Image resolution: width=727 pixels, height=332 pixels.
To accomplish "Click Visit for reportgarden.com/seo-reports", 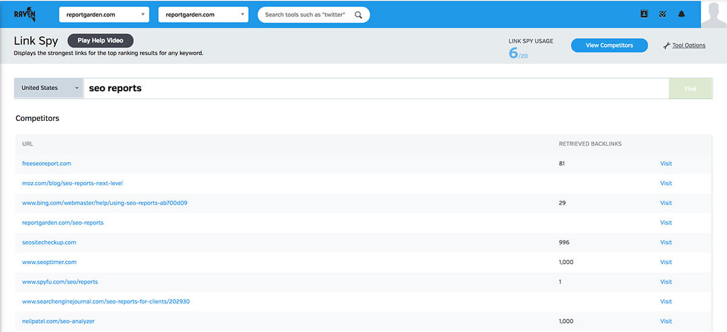I will pyautogui.click(x=666, y=223).
